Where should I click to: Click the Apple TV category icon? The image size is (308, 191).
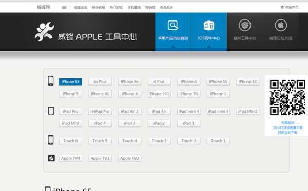(51, 158)
